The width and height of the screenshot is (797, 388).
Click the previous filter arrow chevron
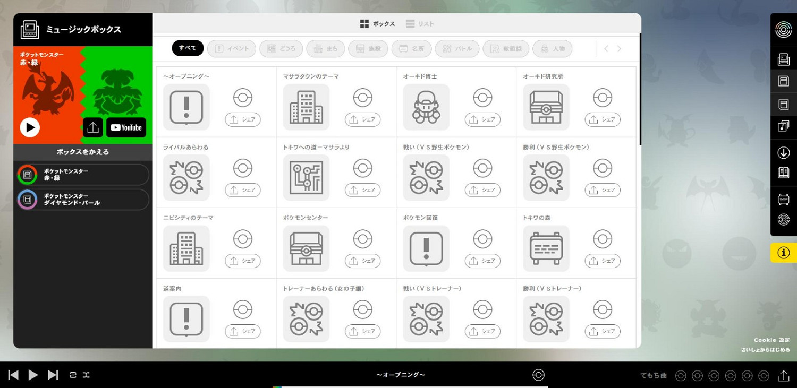[606, 49]
